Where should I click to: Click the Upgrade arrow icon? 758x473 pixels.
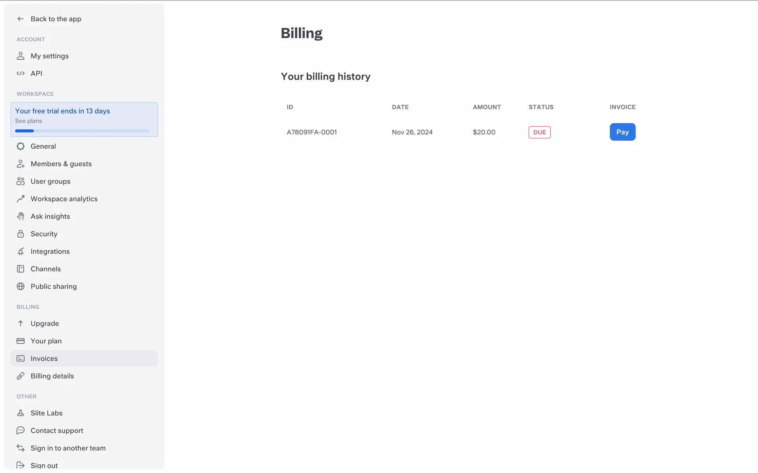tap(21, 324)
